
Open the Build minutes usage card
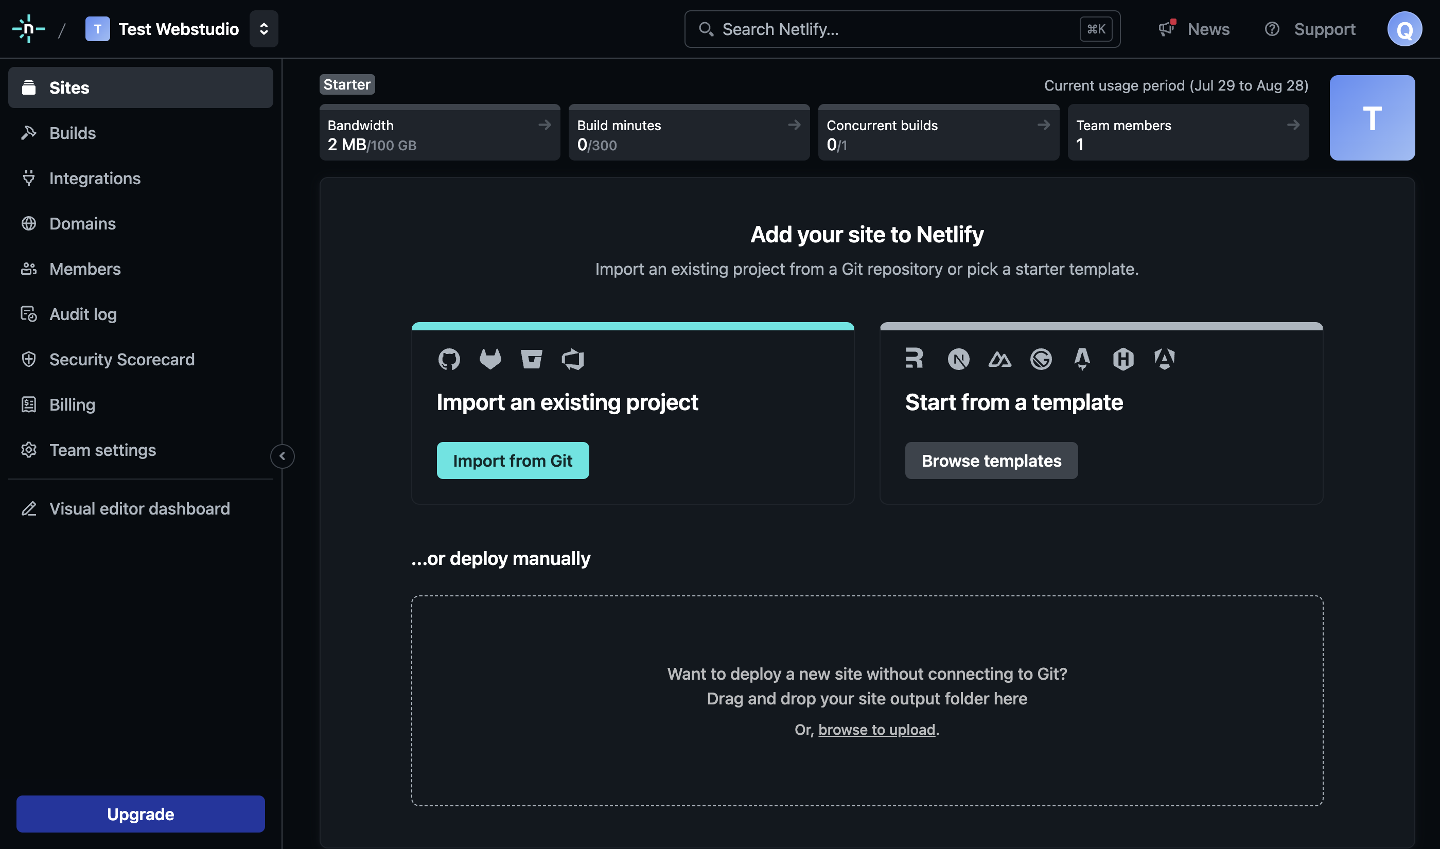coord(689,133)
